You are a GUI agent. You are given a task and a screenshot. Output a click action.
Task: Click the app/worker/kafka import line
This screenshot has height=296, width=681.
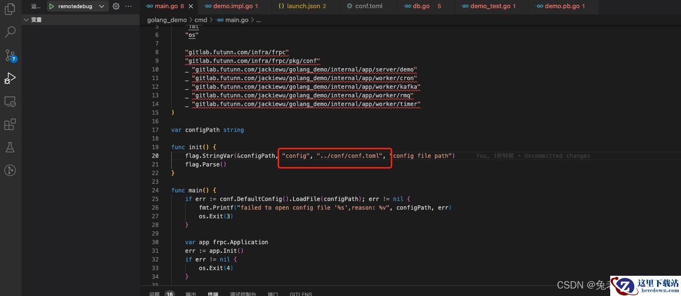303,87
